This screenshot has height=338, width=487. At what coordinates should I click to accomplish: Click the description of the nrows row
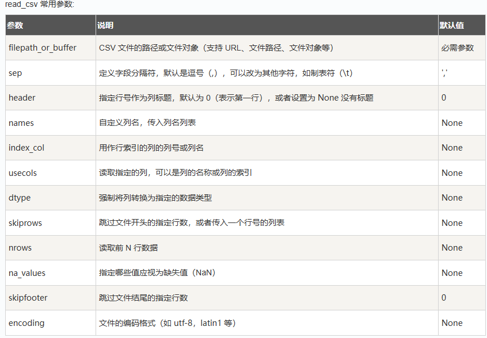point(128,248)
